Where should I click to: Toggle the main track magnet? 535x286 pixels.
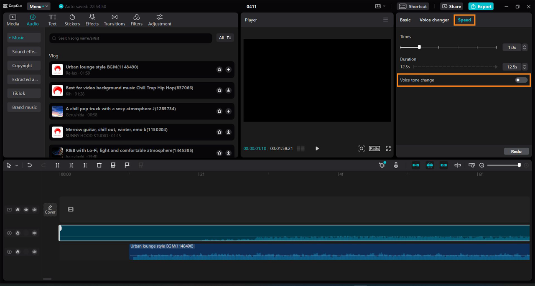pos(416,165)
